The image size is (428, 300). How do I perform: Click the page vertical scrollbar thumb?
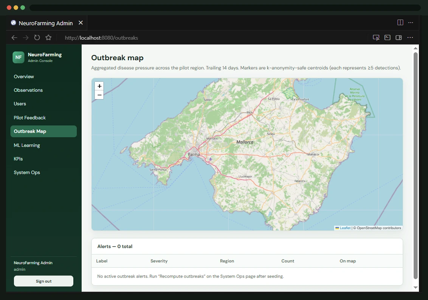click(x=416, y=166)
